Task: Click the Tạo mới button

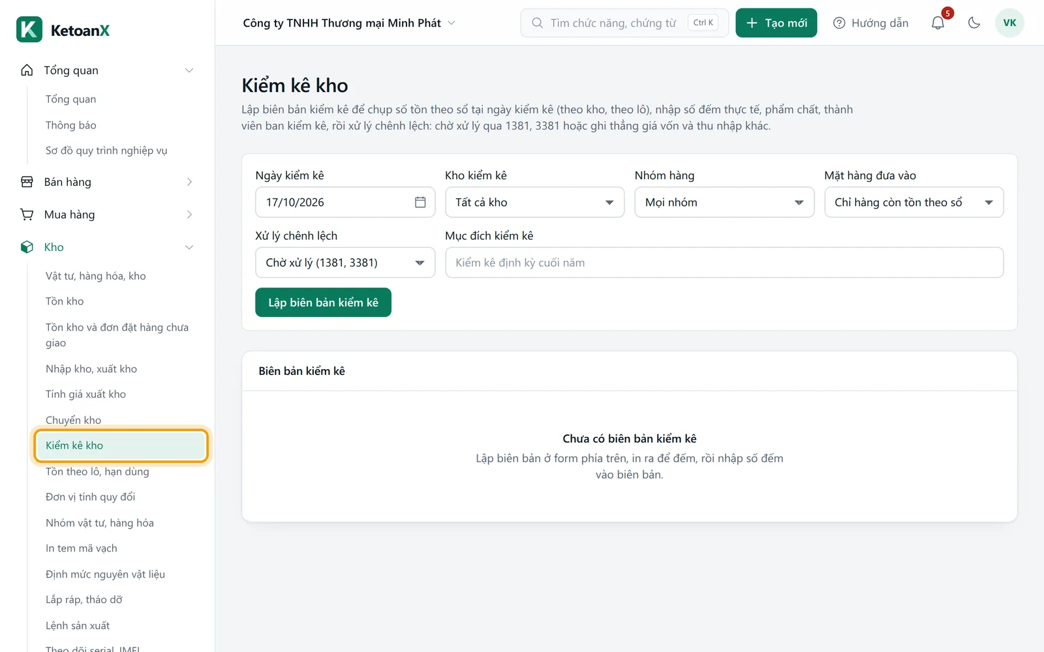Action: click(776, 23)
